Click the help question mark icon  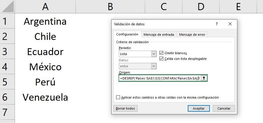217,24
